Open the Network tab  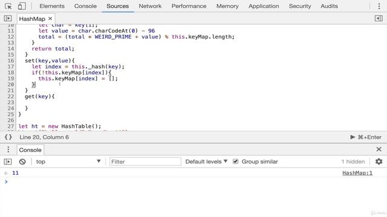150,6
